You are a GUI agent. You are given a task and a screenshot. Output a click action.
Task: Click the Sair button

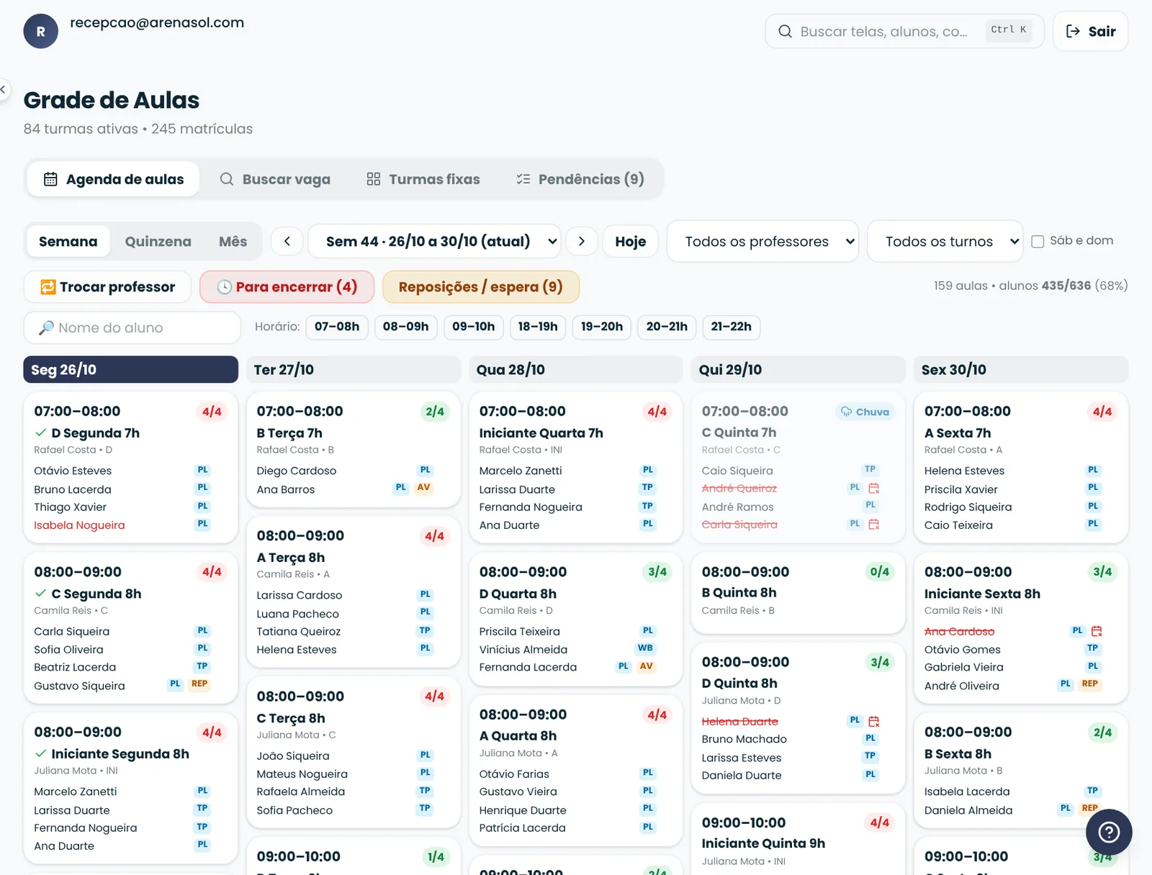(x=1090, y=32)
